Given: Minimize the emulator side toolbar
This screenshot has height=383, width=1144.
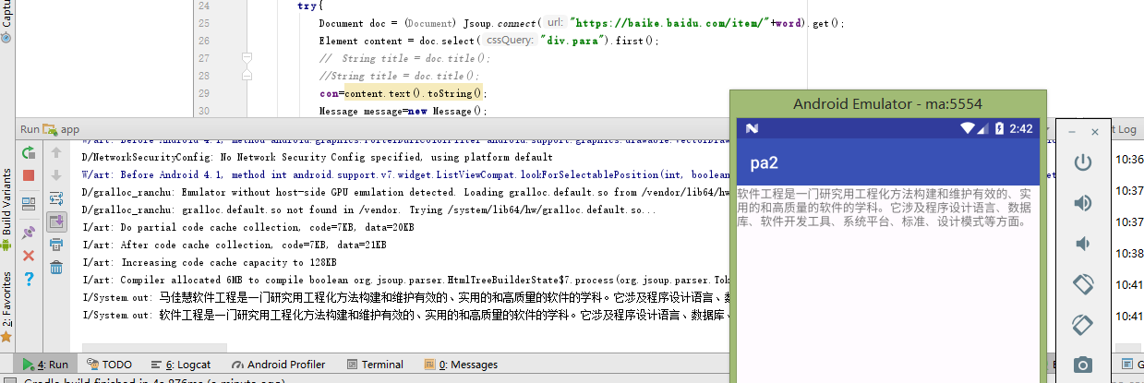Looking at the screenshot, I should pyautogui.click(x=1072, y=132).
